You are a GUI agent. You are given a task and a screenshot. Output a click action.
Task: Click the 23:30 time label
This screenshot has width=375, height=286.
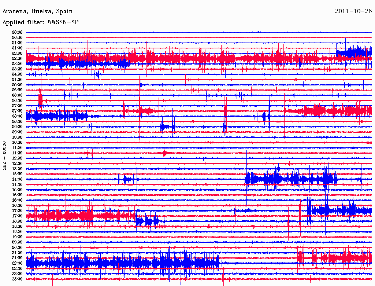coord(17,279)
